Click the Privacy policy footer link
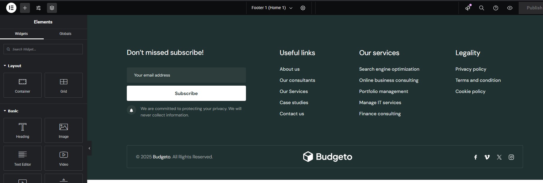The width and height of the screenshot is (543, 183). [x=471, y=69]
